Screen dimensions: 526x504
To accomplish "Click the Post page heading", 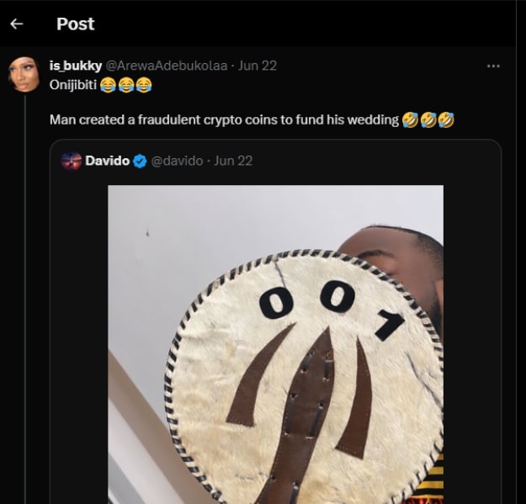I will (x=75, y=24).
